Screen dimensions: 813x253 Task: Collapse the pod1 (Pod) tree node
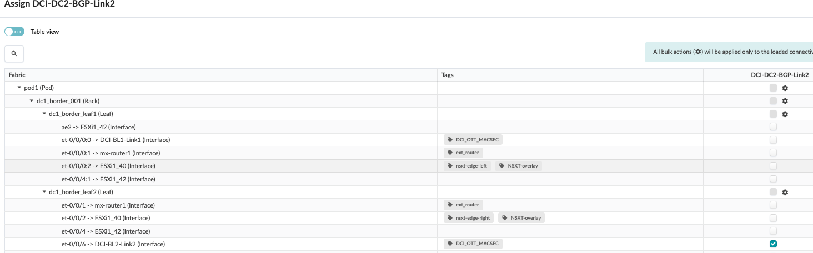pos(19,88)
